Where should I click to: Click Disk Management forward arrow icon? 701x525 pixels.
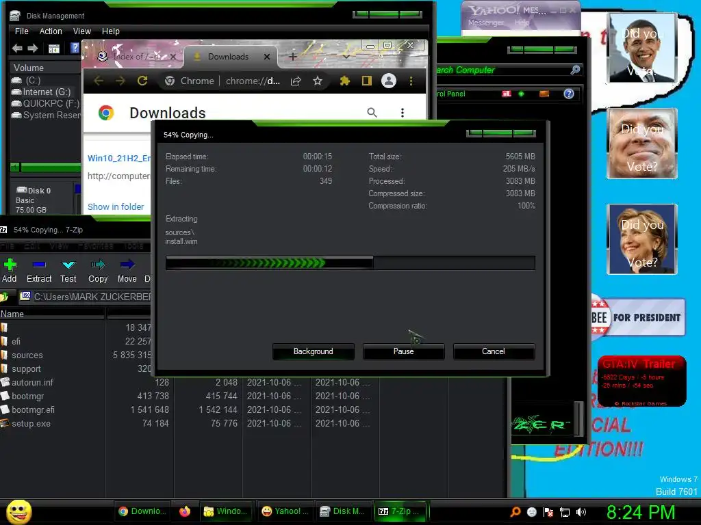[33, 49]
